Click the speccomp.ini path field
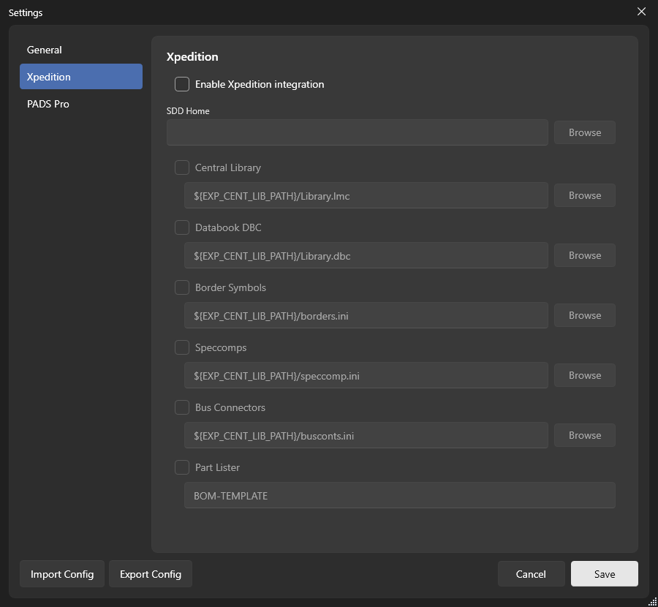This screenshot has height=607, width=658. 366,375
